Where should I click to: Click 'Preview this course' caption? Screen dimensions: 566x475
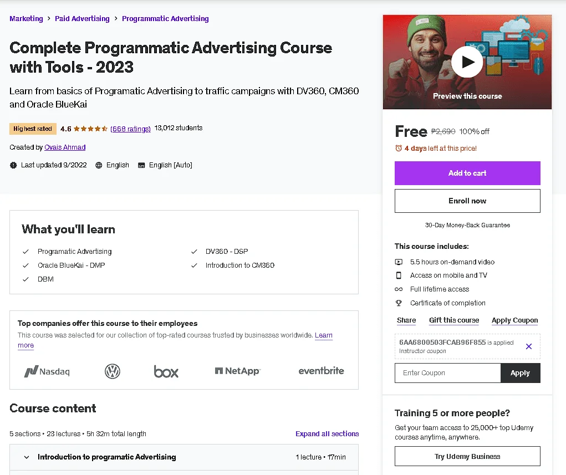[x=467, y=96]
